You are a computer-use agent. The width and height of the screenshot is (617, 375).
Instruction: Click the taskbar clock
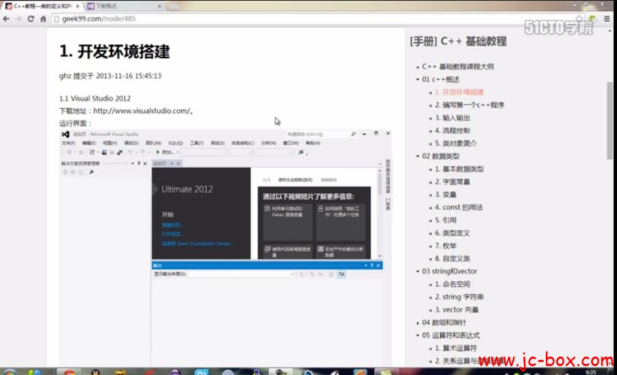(591, 372)
